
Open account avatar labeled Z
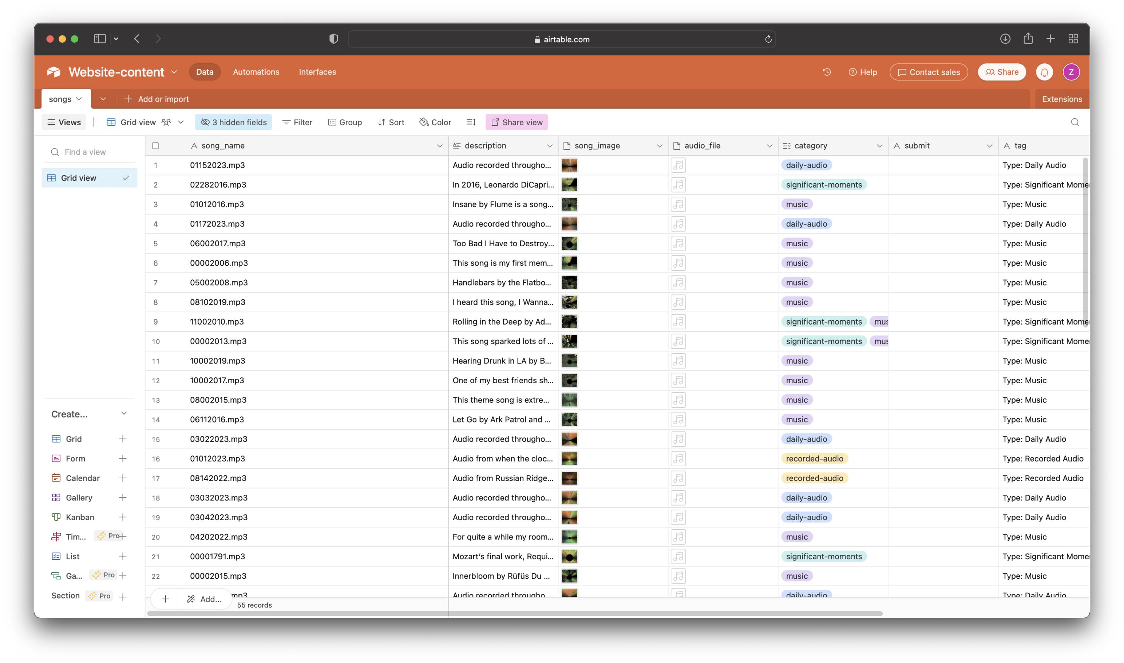1071,72
